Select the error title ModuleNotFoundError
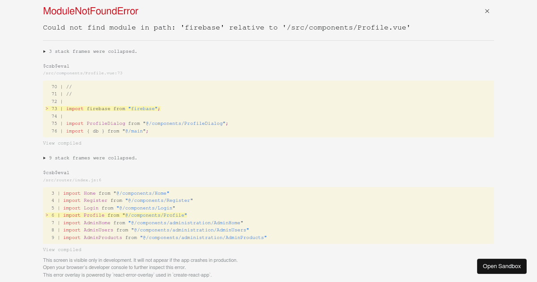537x282 pixels. coord(90,11)
